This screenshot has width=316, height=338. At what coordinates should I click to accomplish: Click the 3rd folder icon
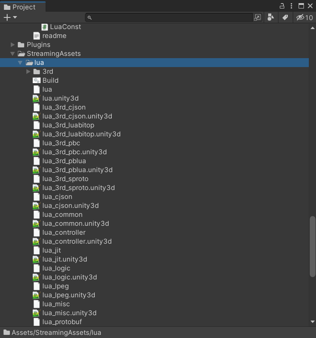coord(37,72)
